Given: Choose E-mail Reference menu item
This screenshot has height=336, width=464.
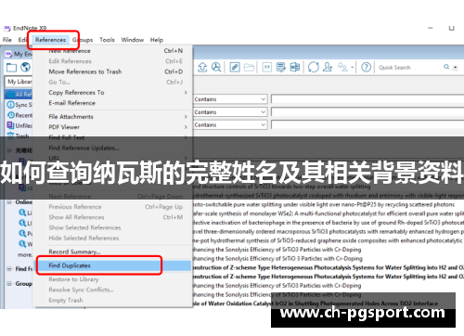Looking at the screenshot, I should coord(112,103).
